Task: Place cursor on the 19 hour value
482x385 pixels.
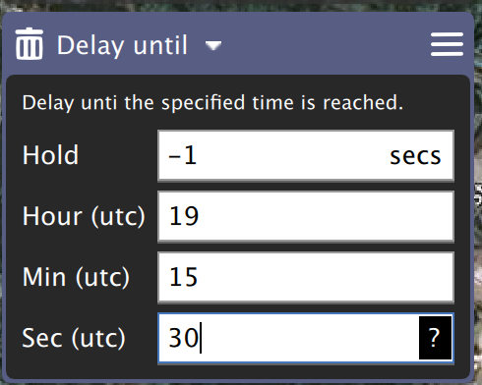Action: 184,216
